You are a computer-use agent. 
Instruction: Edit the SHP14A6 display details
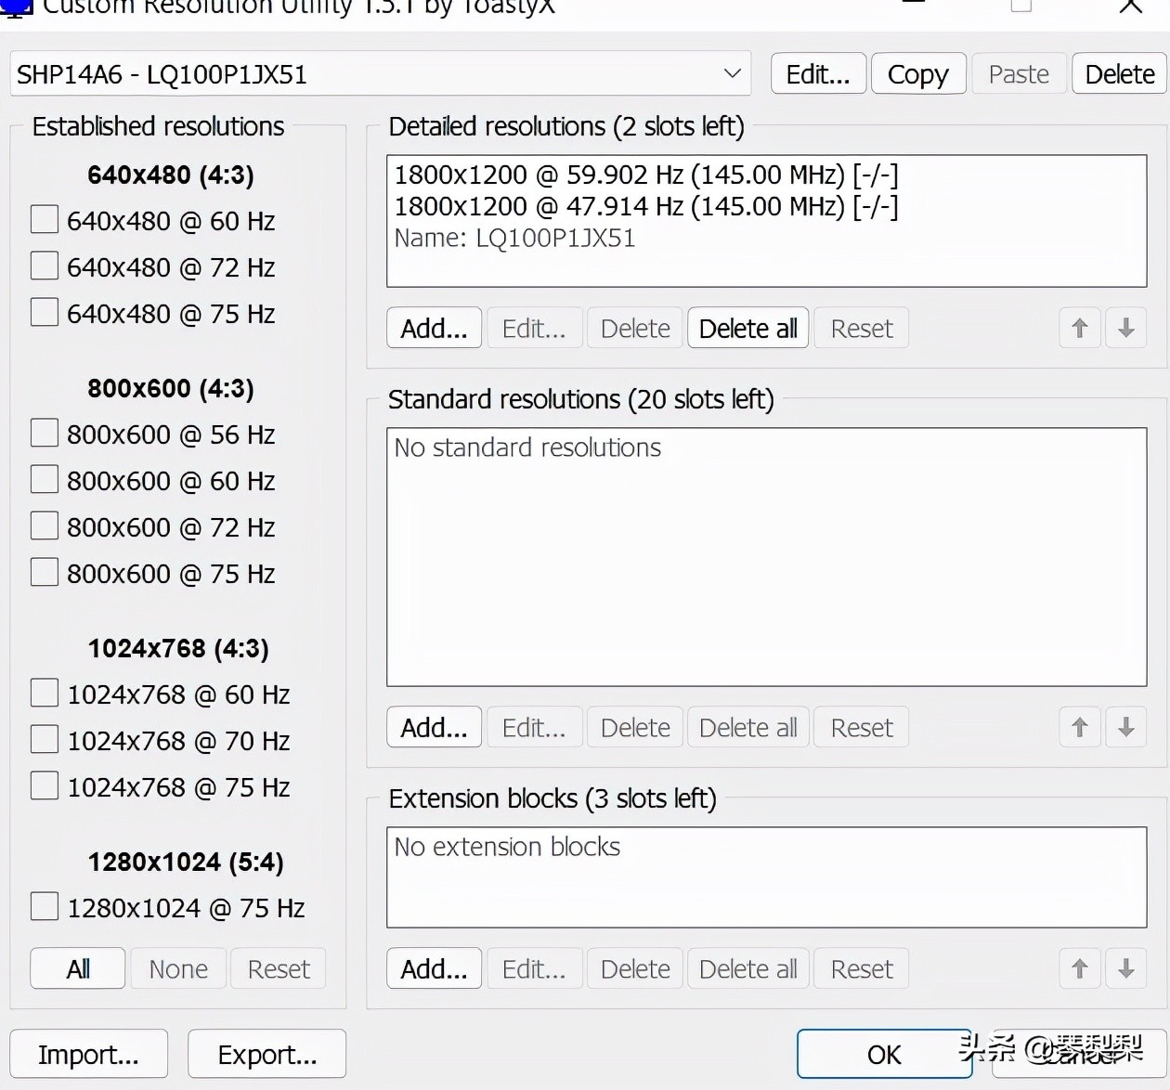click(x=816, y=73)
